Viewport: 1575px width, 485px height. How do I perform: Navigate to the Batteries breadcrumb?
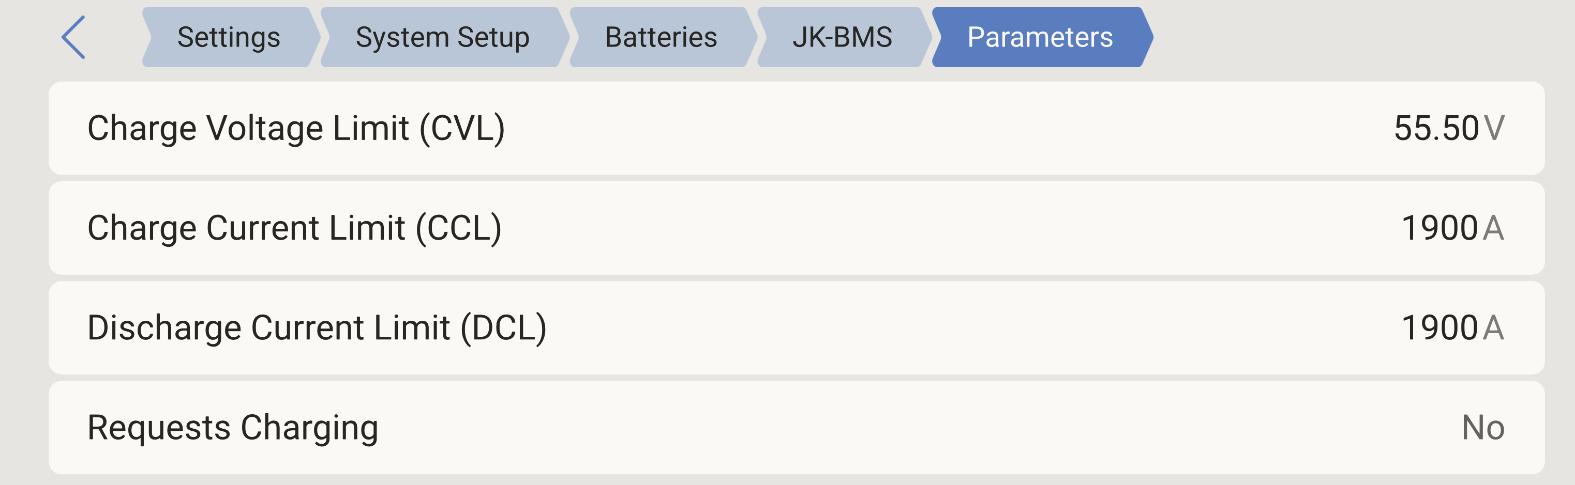tap(661, 37)
